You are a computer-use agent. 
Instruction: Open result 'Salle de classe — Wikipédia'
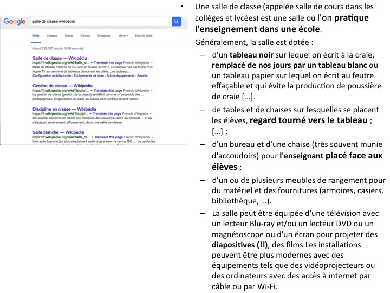tap(60, 58)
